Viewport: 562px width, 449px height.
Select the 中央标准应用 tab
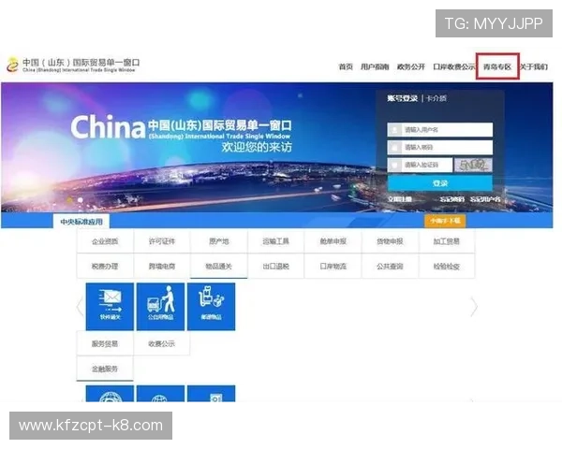pyautogui.click(x=81, y=222)
